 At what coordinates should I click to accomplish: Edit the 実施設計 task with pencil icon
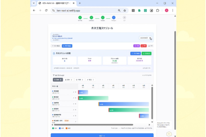pyautogui.click(x=74, y=110)
